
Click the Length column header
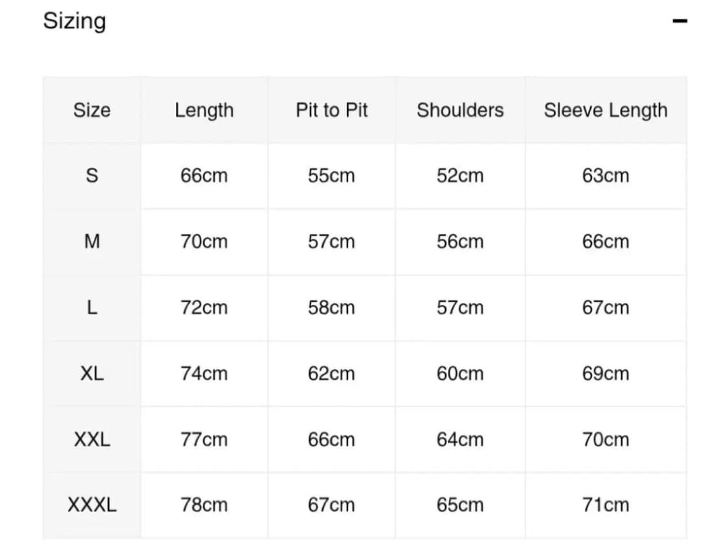[204, 110]
